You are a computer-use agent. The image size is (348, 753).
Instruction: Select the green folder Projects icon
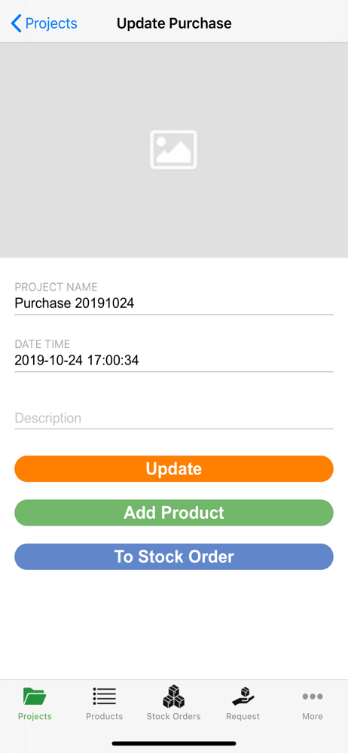pyautogui.click(x=35, y=697)
